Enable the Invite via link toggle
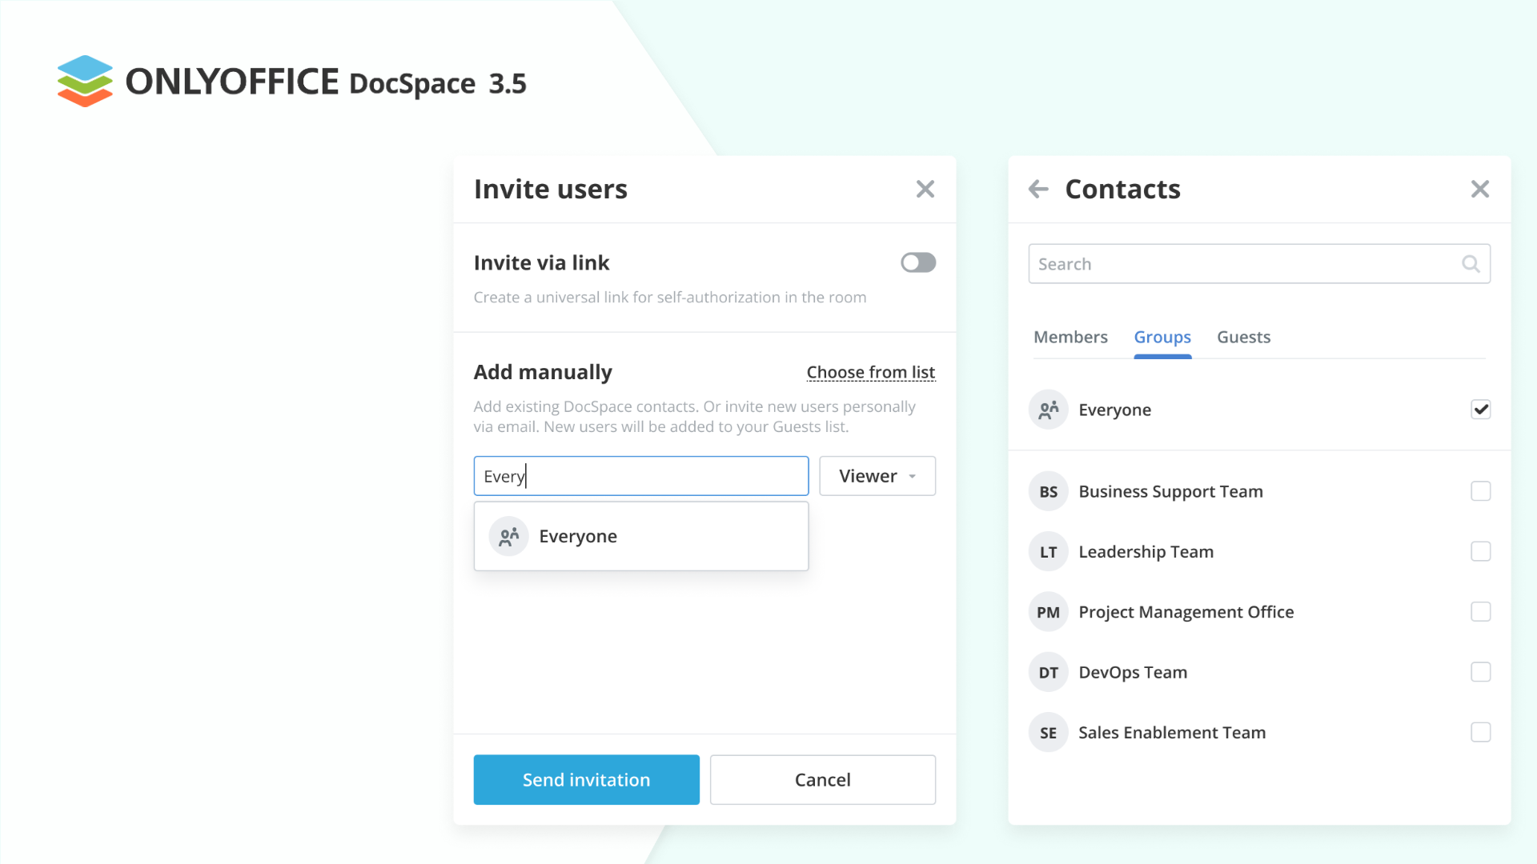 917,262
